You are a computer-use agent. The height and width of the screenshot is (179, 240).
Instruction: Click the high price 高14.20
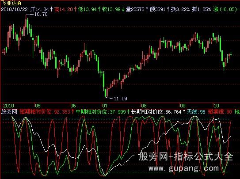[x=64, y=9]
